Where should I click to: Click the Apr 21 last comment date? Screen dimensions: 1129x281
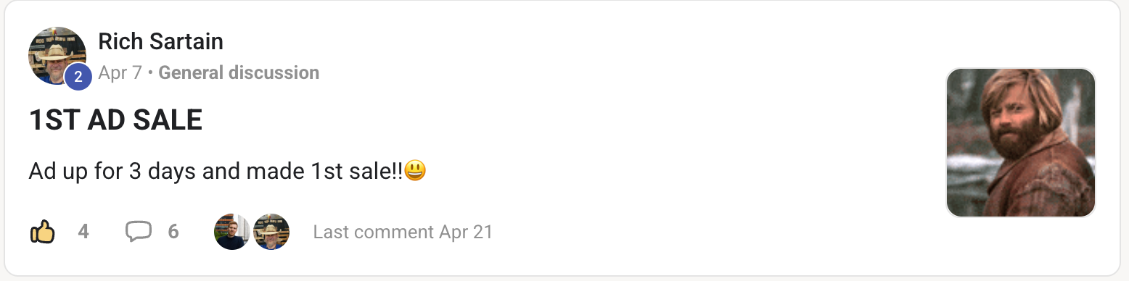(x=466, y=232)
